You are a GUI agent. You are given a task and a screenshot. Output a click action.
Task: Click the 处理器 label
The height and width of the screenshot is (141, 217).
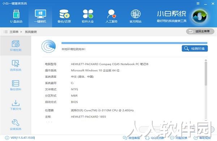[x=49, y=110]
